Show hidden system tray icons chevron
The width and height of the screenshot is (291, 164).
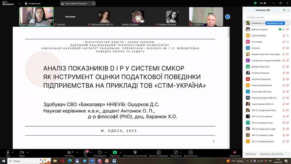[x=247, y=161]
